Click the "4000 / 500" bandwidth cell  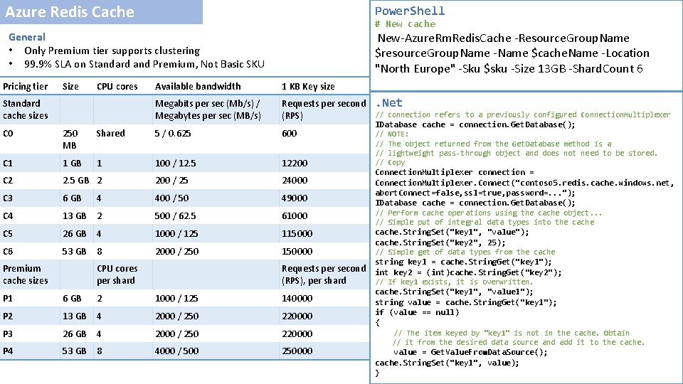(x=176, y=351)
